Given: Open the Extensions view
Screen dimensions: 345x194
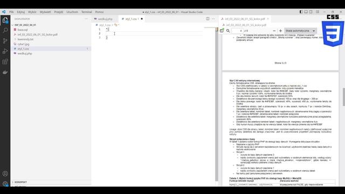Looking at the screenshot, I should coord(5,61).
